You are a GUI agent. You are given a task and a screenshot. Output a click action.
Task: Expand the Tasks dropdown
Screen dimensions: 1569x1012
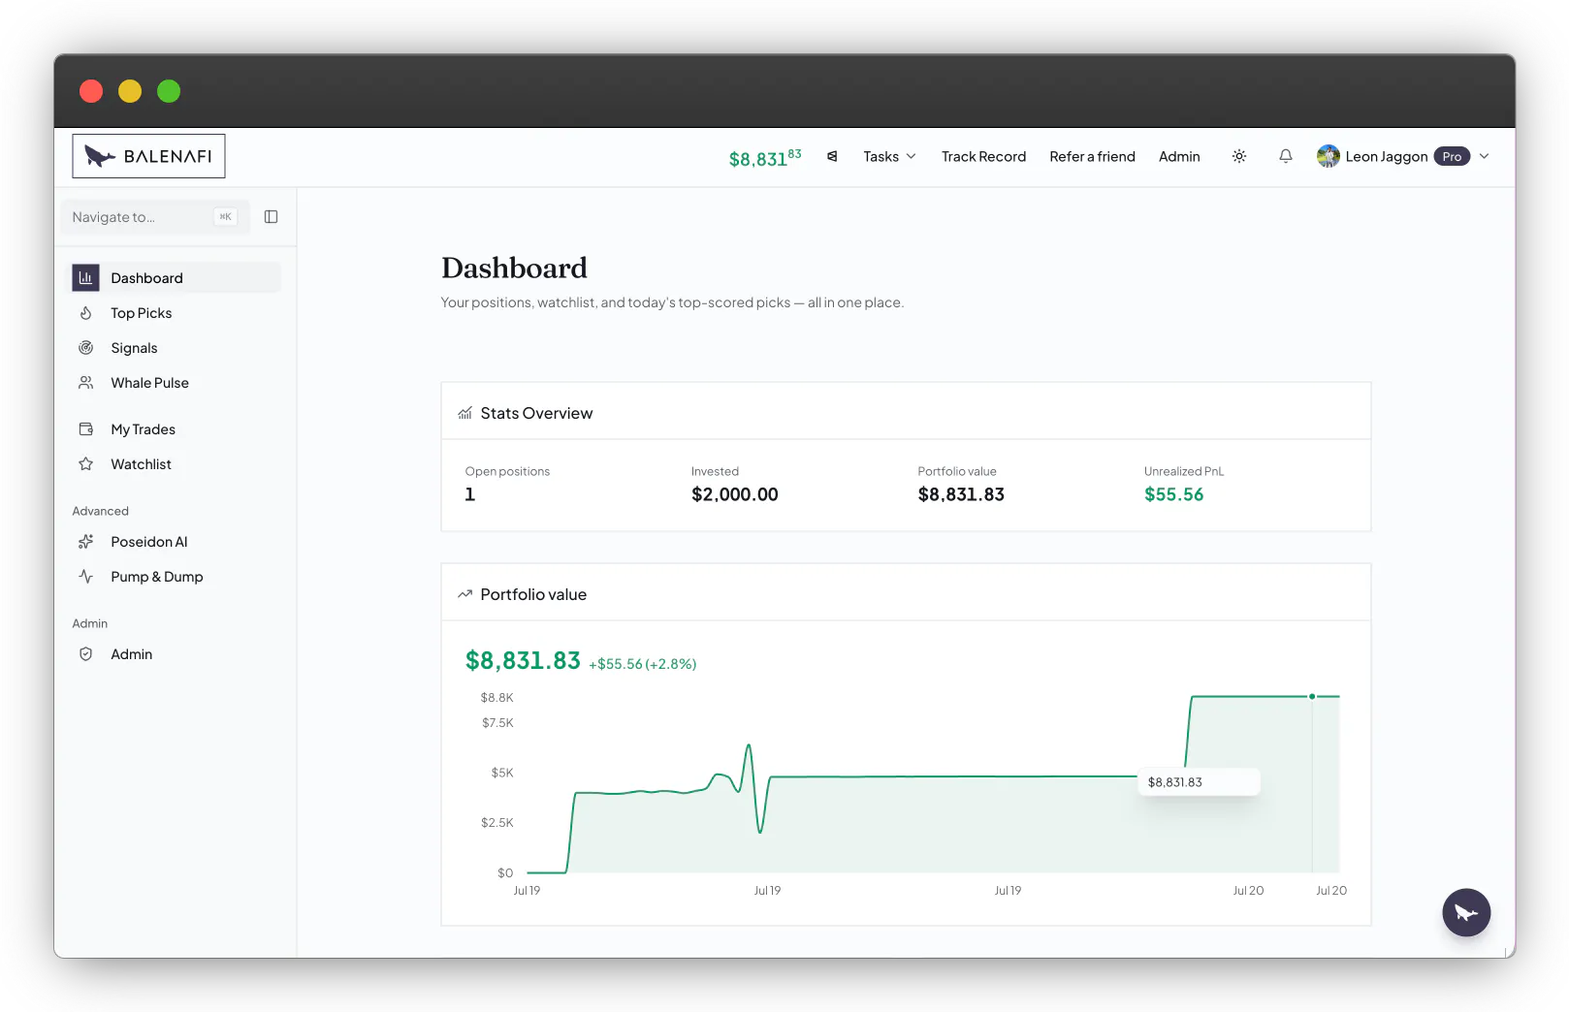coord(889,156)
